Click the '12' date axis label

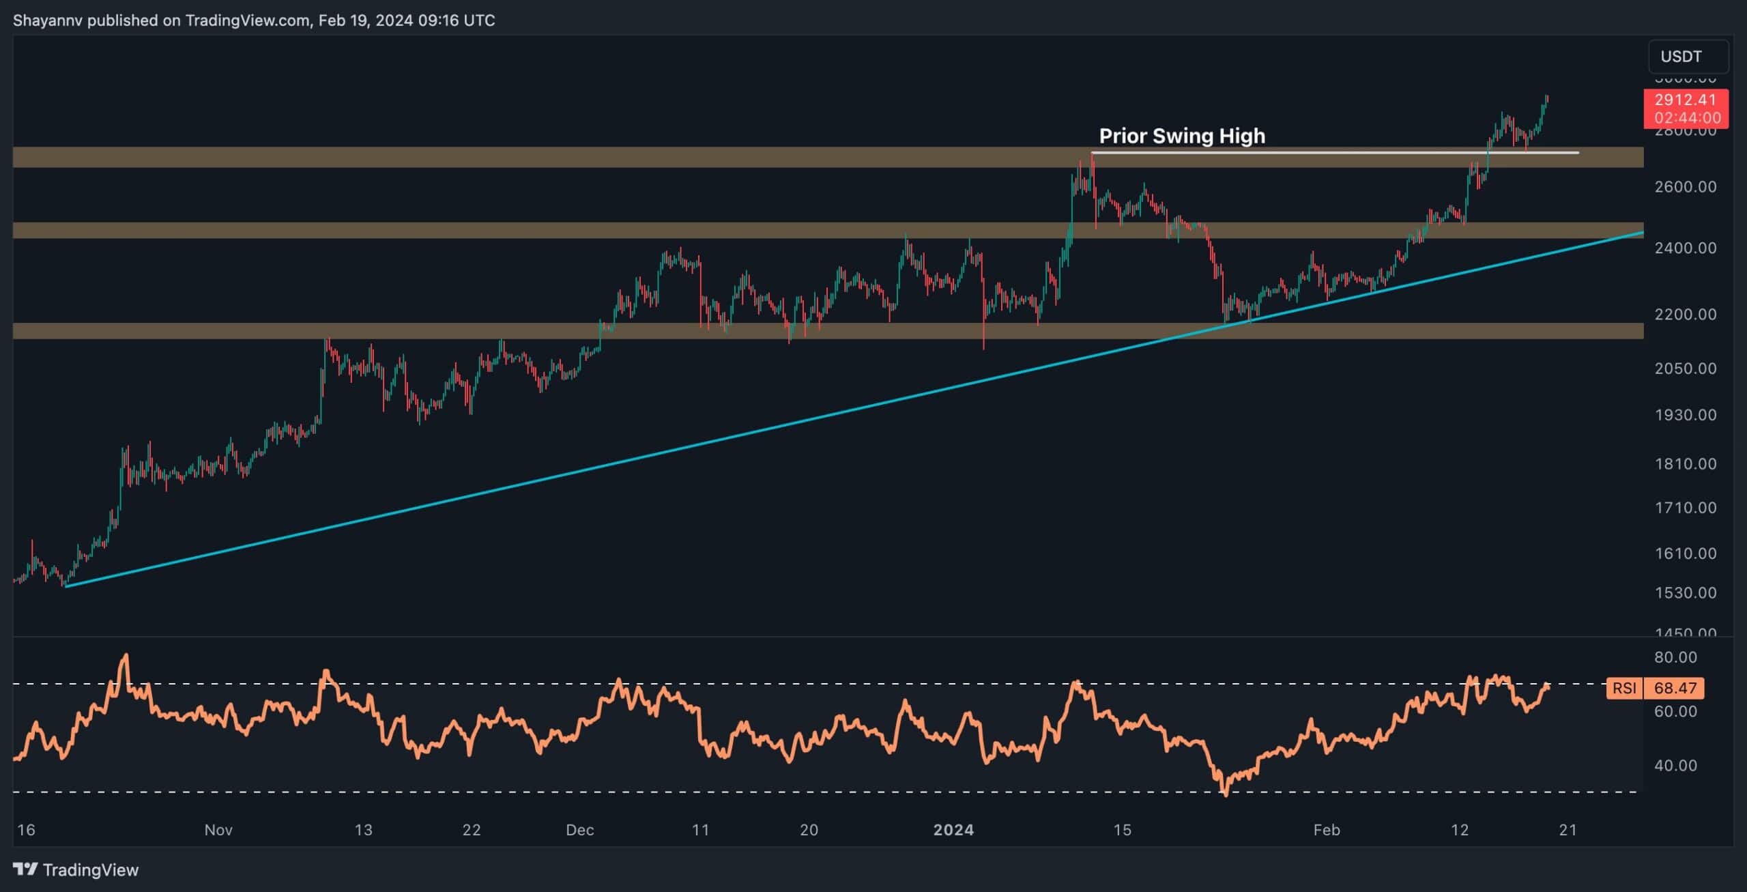coord(1459,831)
